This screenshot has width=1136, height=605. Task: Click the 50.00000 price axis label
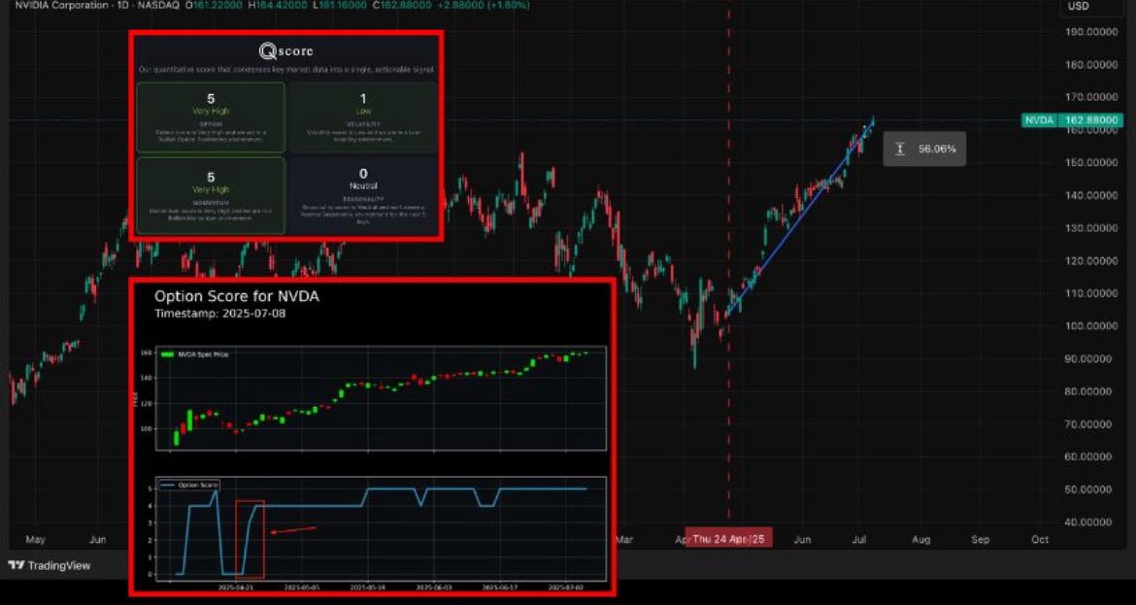point(1090,489)
